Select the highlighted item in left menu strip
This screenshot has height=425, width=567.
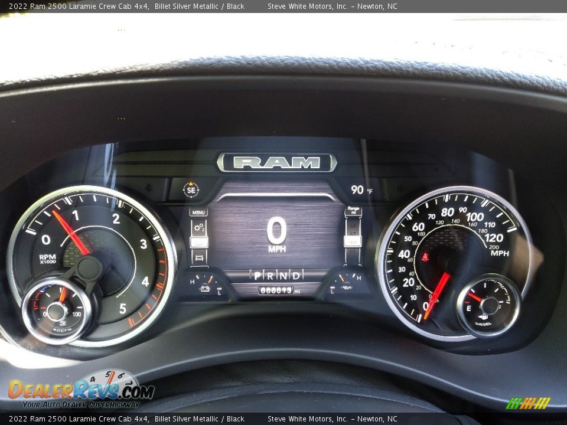199,242
